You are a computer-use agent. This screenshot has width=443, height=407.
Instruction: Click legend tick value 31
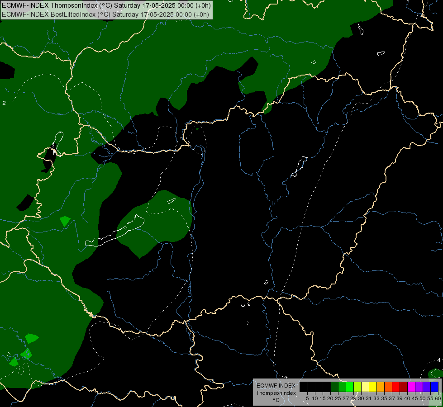click(369, 398)
